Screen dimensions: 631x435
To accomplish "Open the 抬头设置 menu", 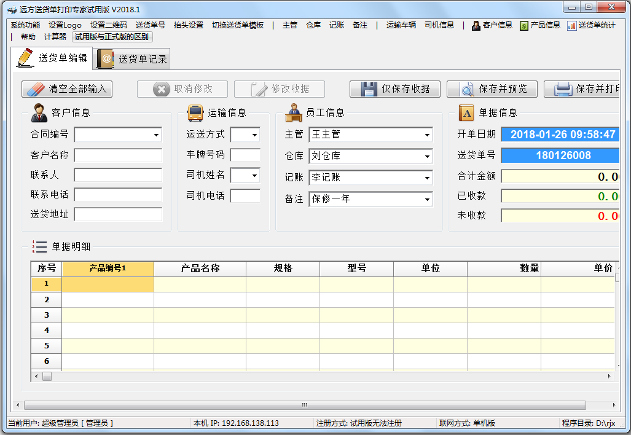I will click(x=189, y=25).
